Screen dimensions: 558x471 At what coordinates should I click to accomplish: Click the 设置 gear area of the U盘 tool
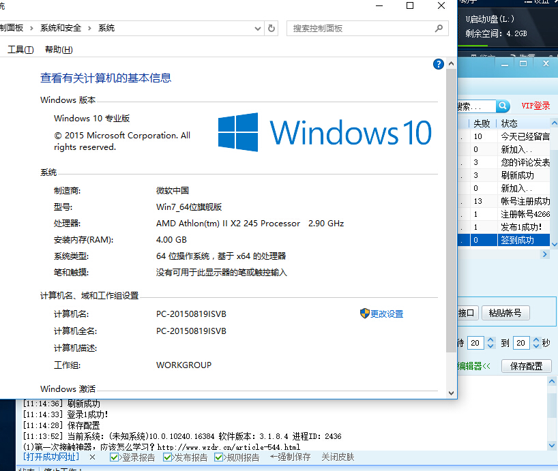[541, 3]
